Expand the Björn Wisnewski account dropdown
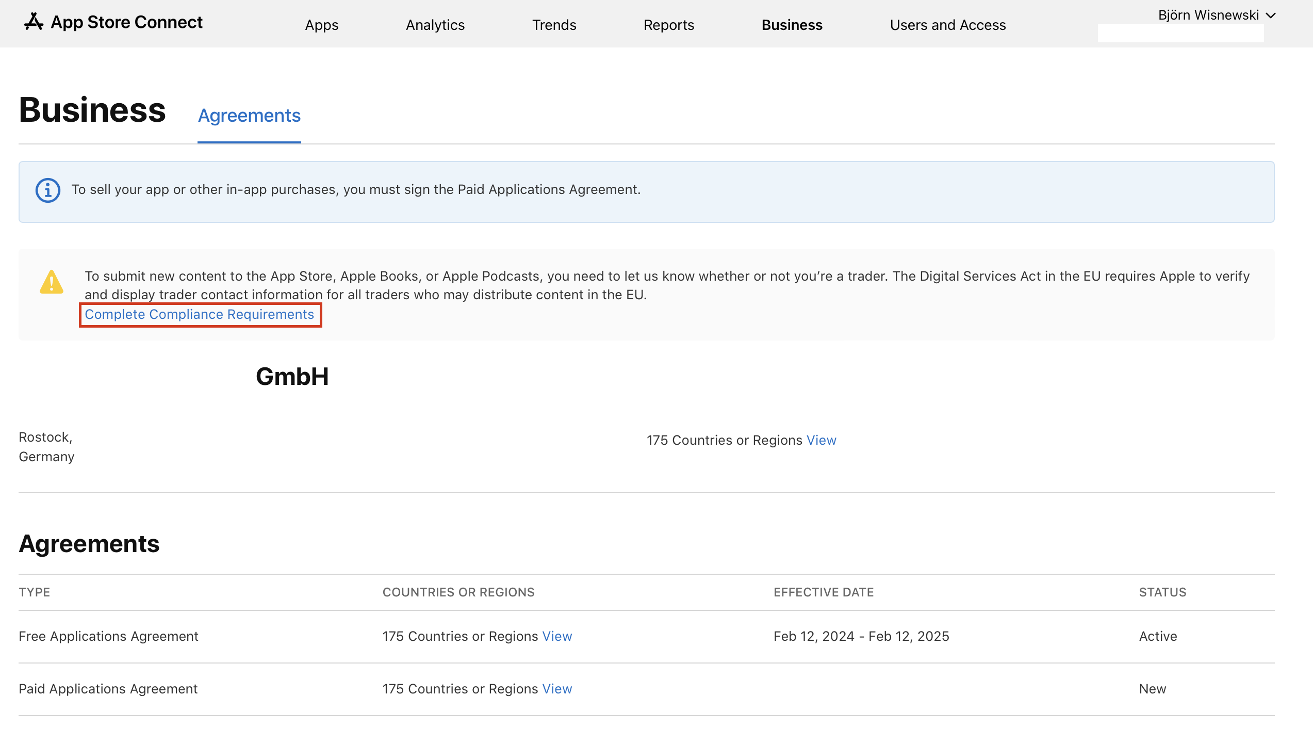This screenshot has height=744, width=1313. point(1217,15)
